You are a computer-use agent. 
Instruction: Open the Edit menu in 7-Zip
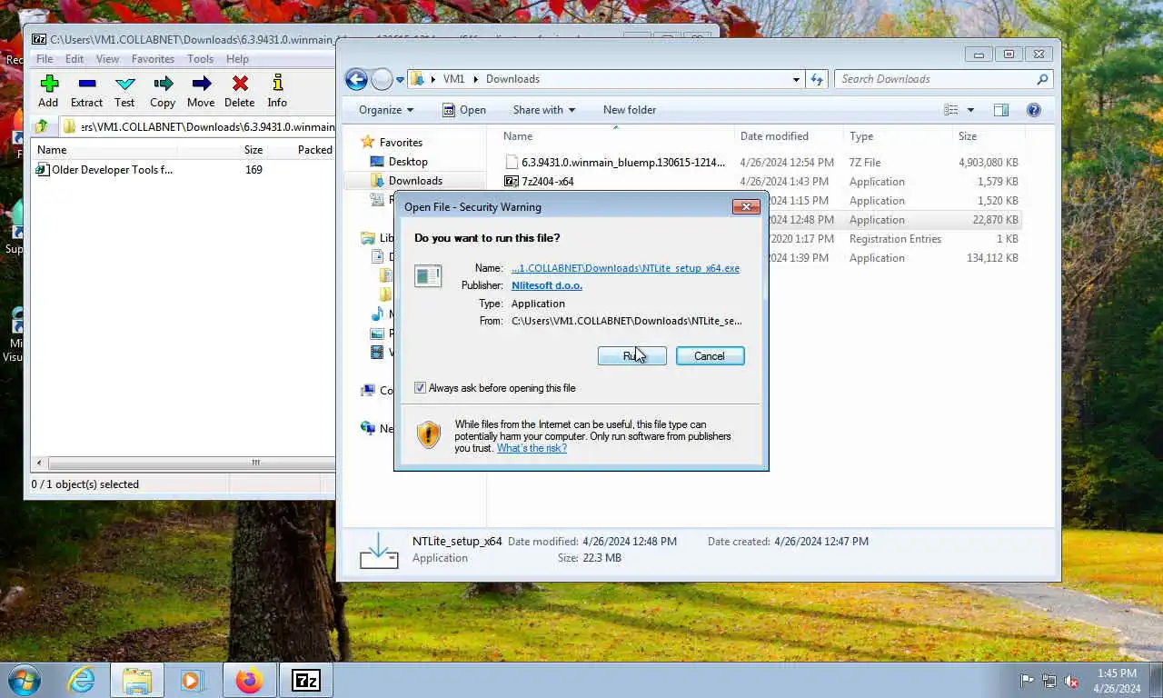[75, 59]
